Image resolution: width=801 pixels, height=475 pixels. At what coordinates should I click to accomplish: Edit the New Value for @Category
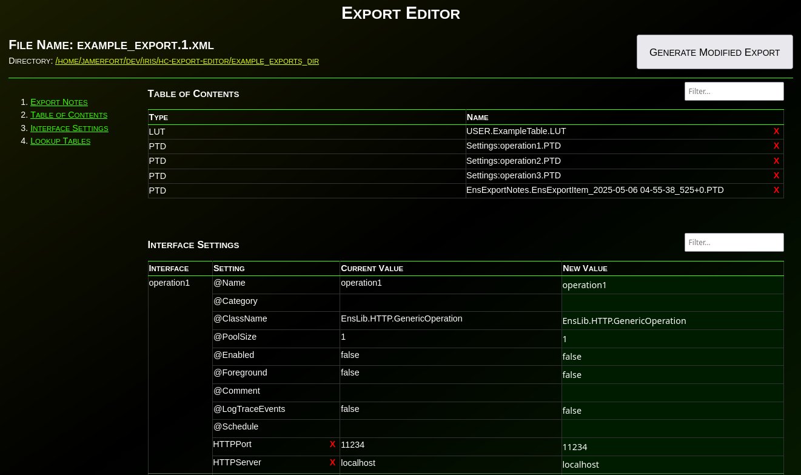click(x=672, y=303)
